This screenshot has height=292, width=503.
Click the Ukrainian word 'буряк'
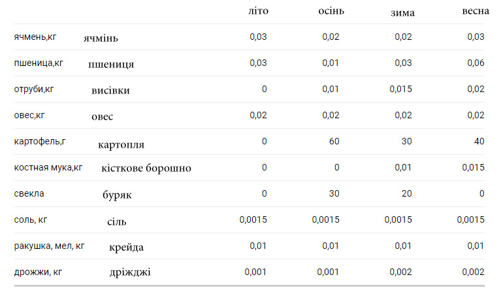pos(117,195)
